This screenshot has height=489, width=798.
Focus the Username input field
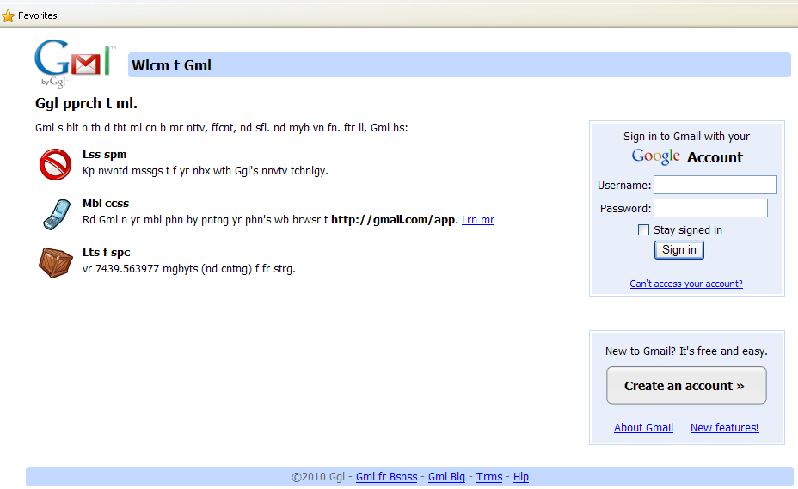click(715, 185)
